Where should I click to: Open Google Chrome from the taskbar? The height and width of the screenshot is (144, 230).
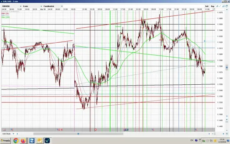16,141
